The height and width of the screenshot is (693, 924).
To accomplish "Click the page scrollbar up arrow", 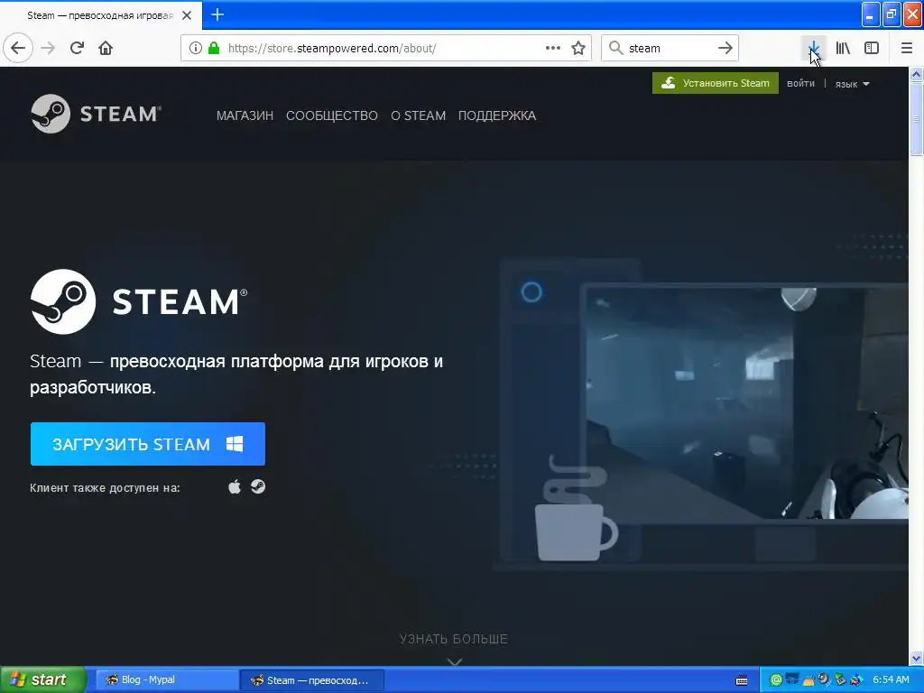I will (x=917, y=74).
